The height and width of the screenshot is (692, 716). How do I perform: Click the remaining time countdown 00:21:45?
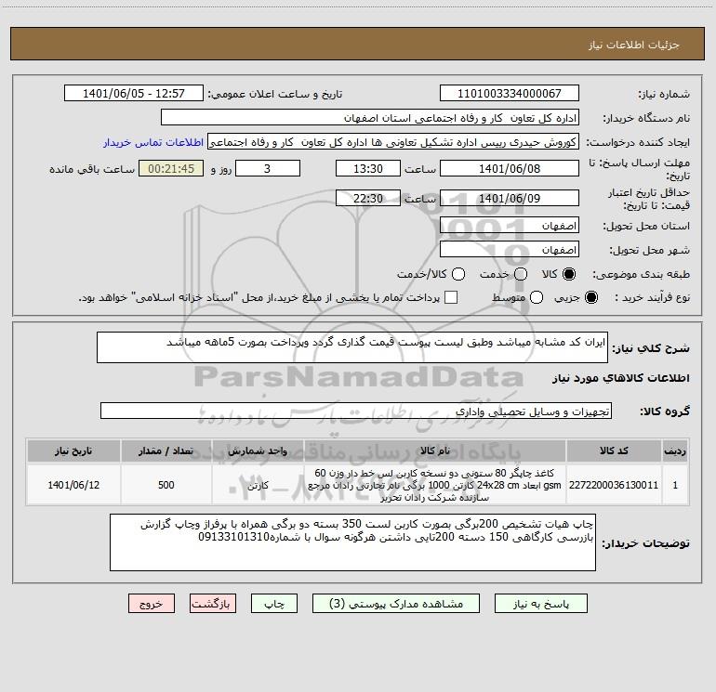171,168
